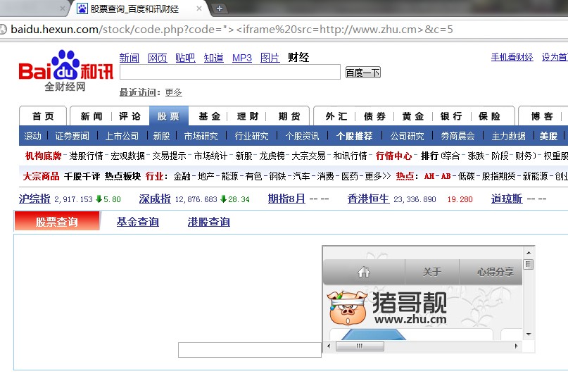Open the 银行 navigation tab
The width and height of the screenshot is (568, 381).
click(451, 116)
